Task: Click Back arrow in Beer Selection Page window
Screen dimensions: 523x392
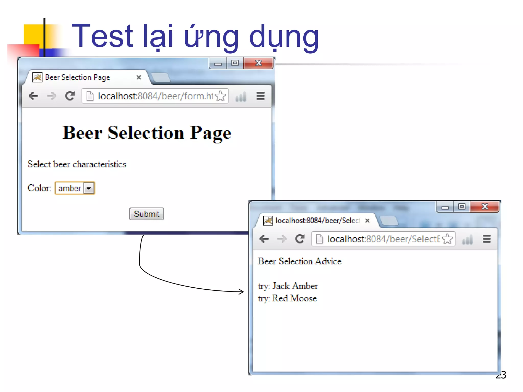Action: pos(33,96)
